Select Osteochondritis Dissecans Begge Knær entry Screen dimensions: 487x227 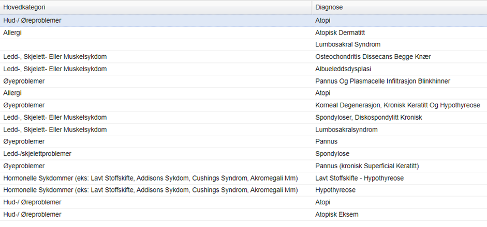373,57
